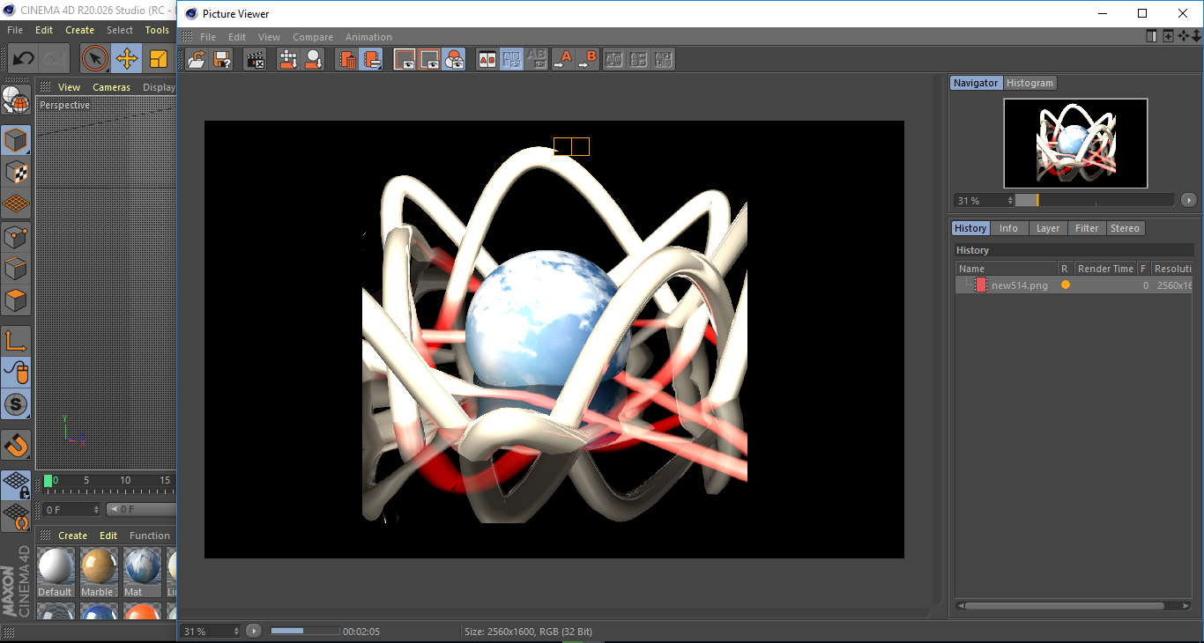The image size is (1204, 643).
Task: Click the greyed AB difference icon
Action: 536,60
